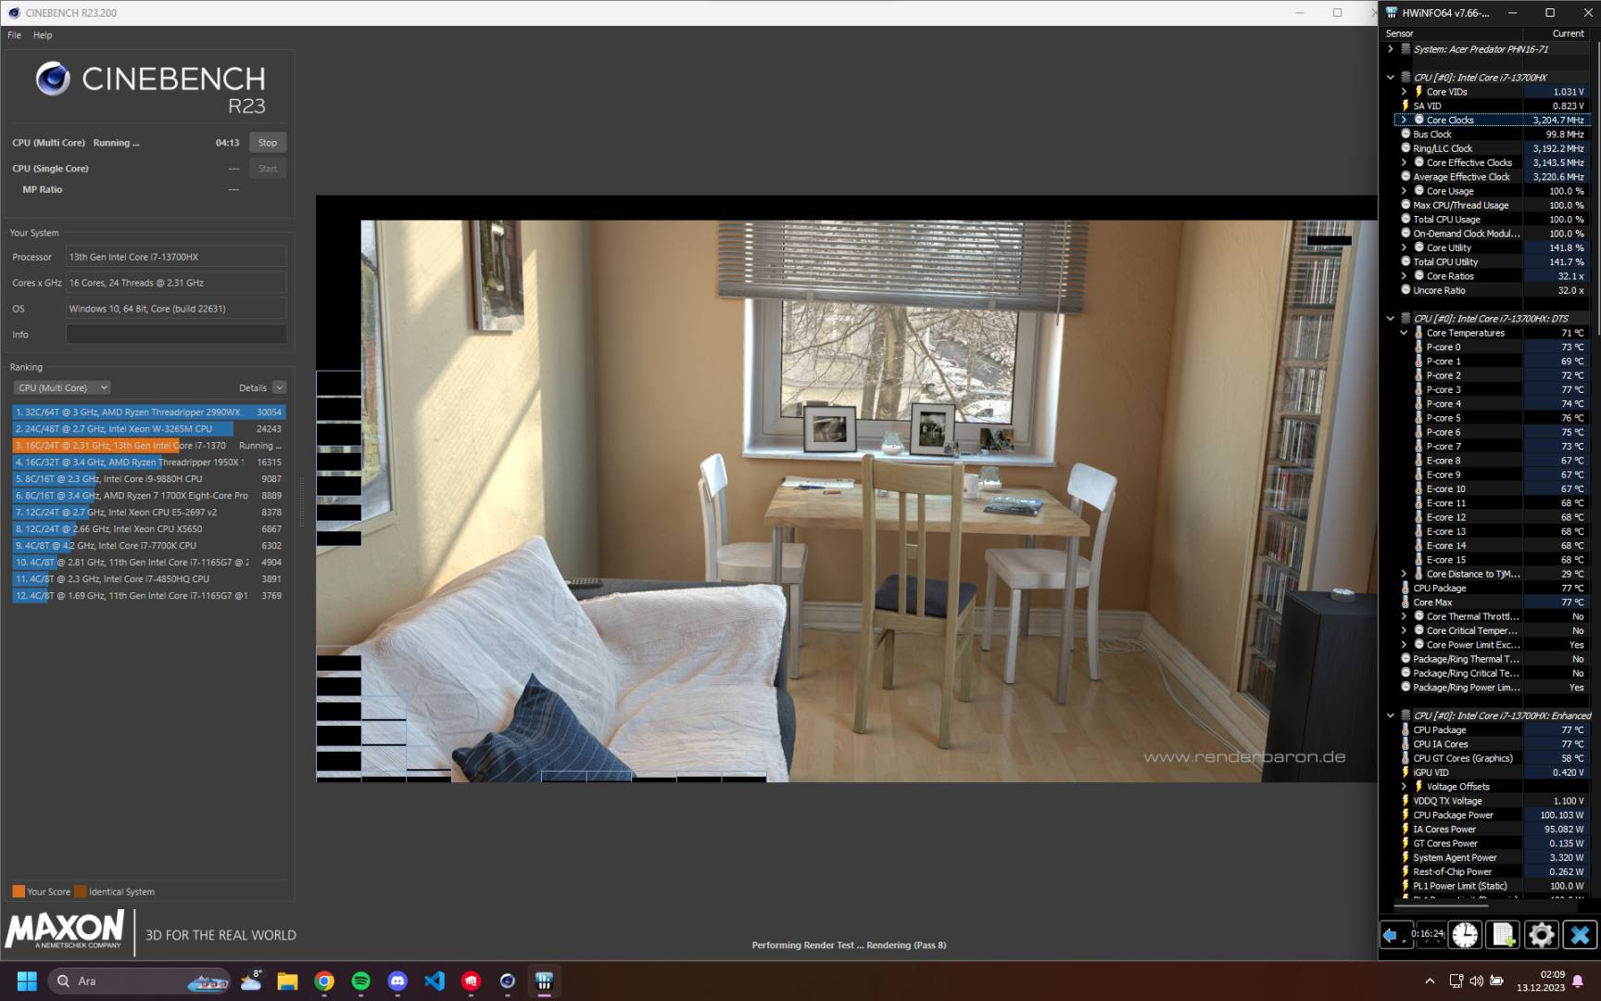
Task: Open the taskbar weather widget
Action: (x=251, y=981)
